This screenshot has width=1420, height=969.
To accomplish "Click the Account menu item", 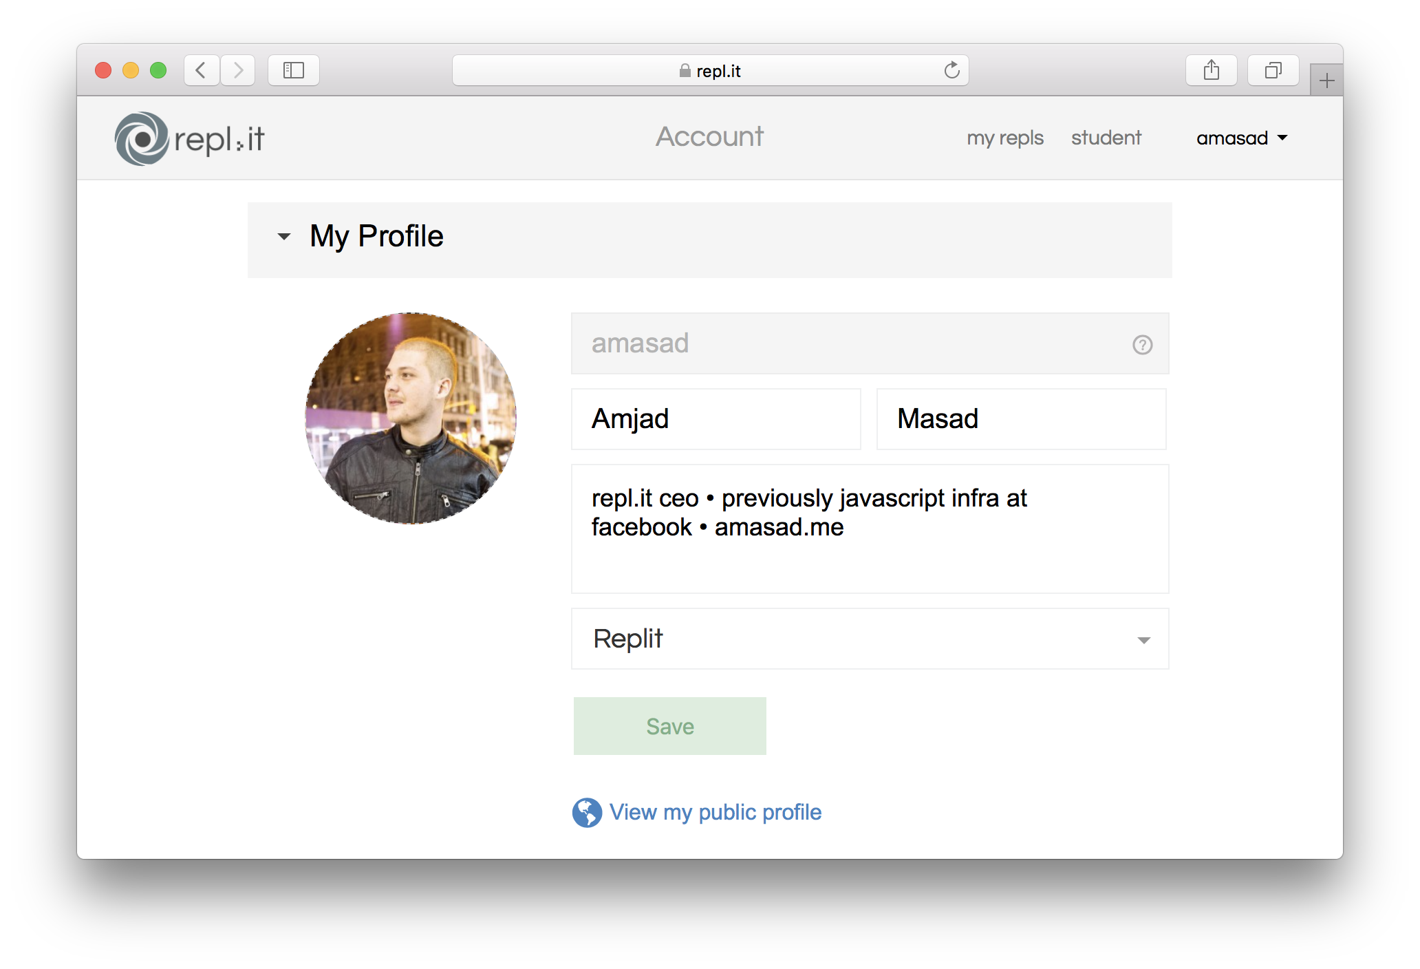I will tap(709, 136).
